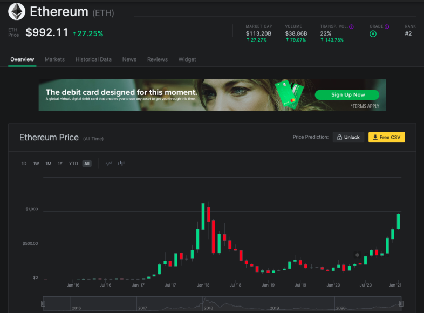Open the Widget tab
This screenshot has height=313, width=424.
[187, 59]
